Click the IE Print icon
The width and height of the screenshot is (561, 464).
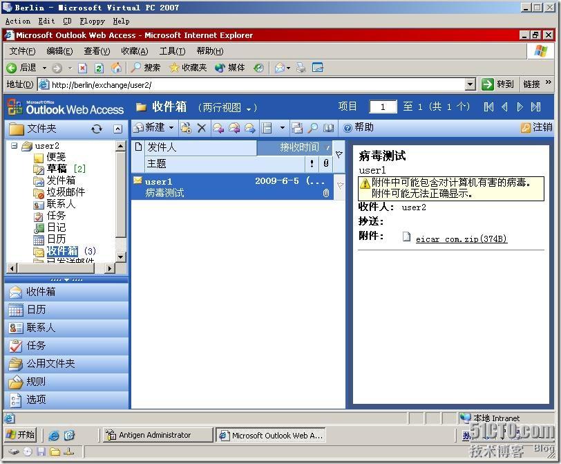(x=301, y=68)
